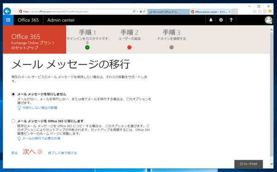The width and height of the screenshot is (277, 172).
Task: Open the help question mark icon
Action: coord(231,20)
